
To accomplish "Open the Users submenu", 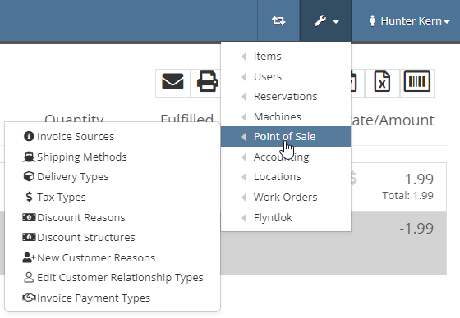I will click(x=286, y=76).
